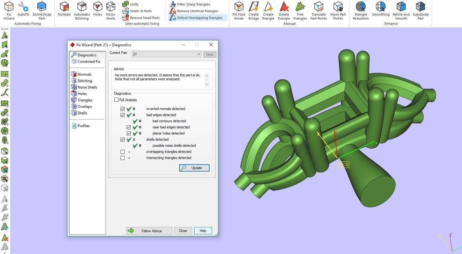Viewport: 462px width, 254px height.
Task: Click the Subdivide Part tool
Action: (421, 11)
